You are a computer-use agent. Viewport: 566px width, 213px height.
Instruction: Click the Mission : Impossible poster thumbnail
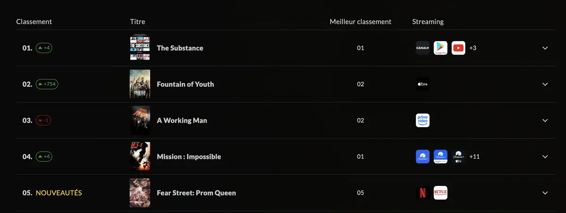click(x=140, y=156)
